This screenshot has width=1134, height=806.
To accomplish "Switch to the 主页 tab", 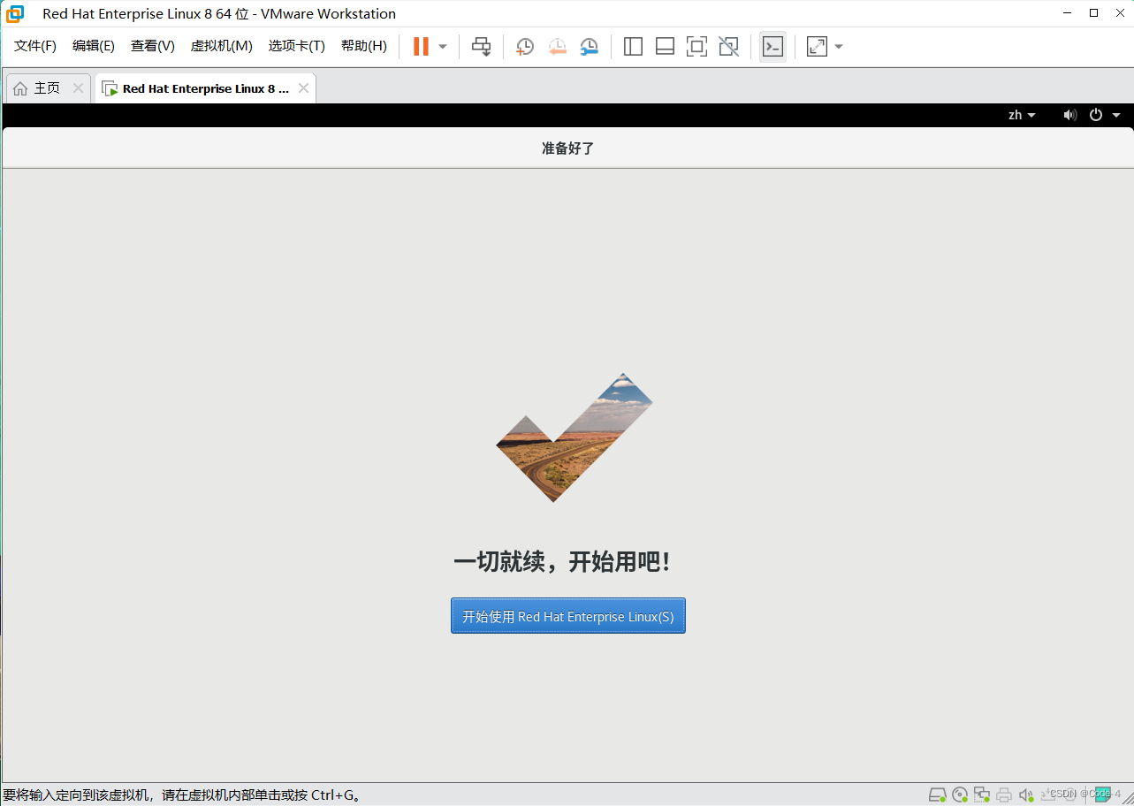I will pos(48,88).
